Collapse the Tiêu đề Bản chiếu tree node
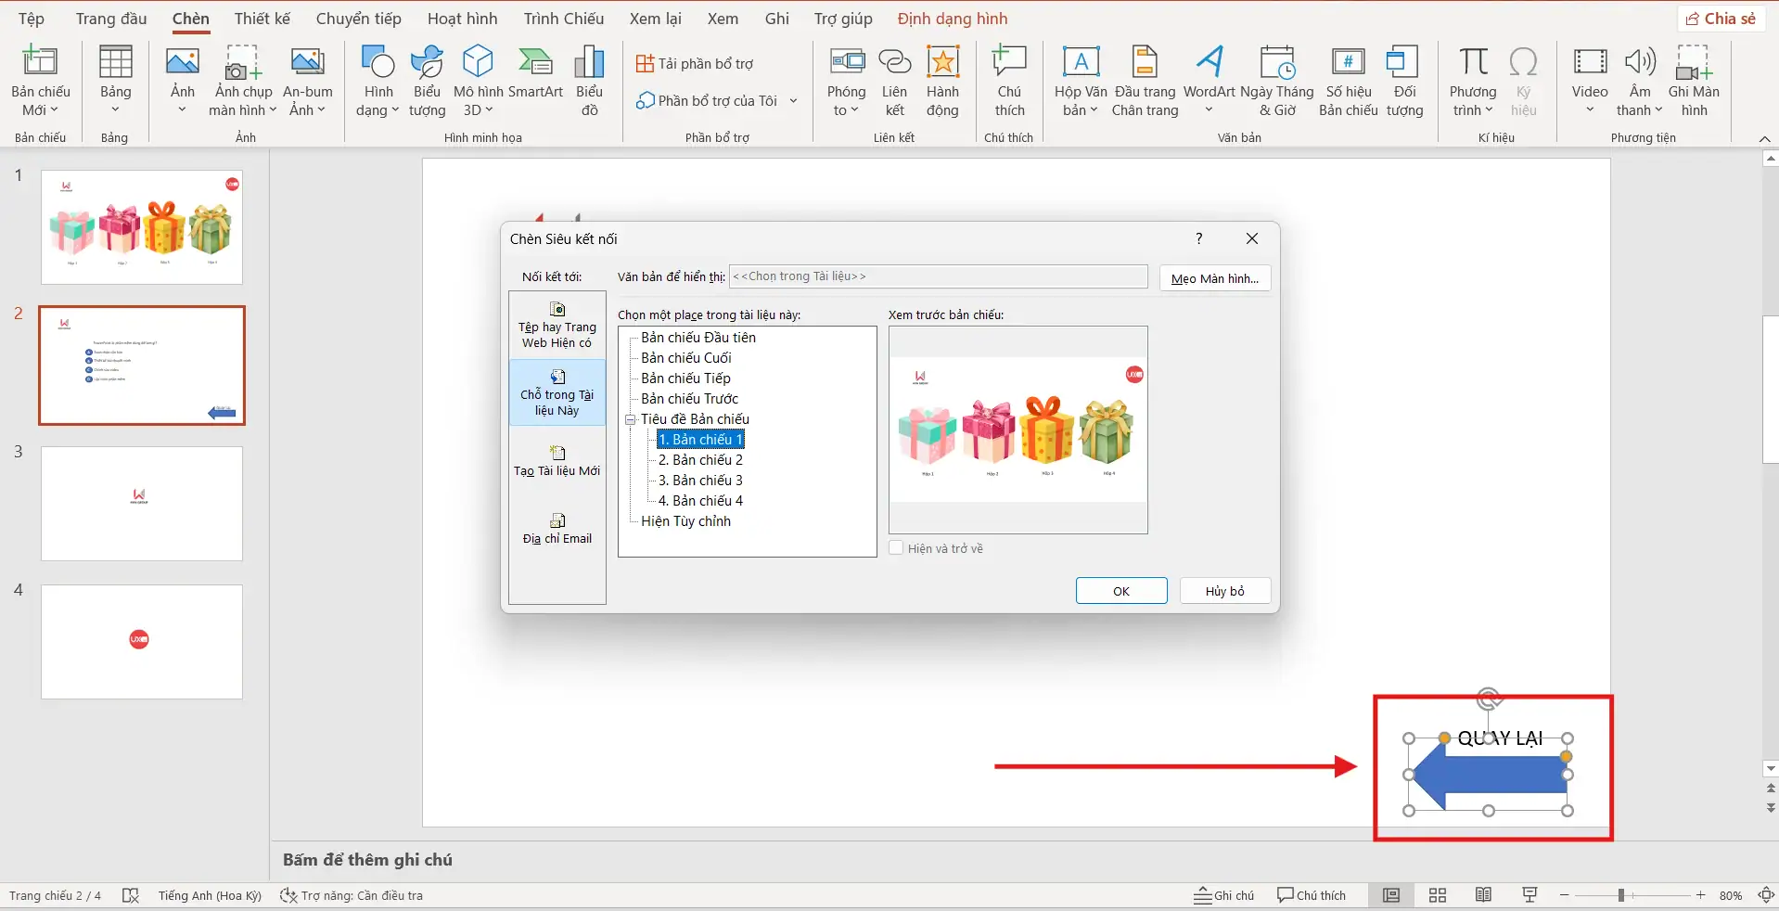1779x911 pixels. pyautogui.click(x=631, y=419)
